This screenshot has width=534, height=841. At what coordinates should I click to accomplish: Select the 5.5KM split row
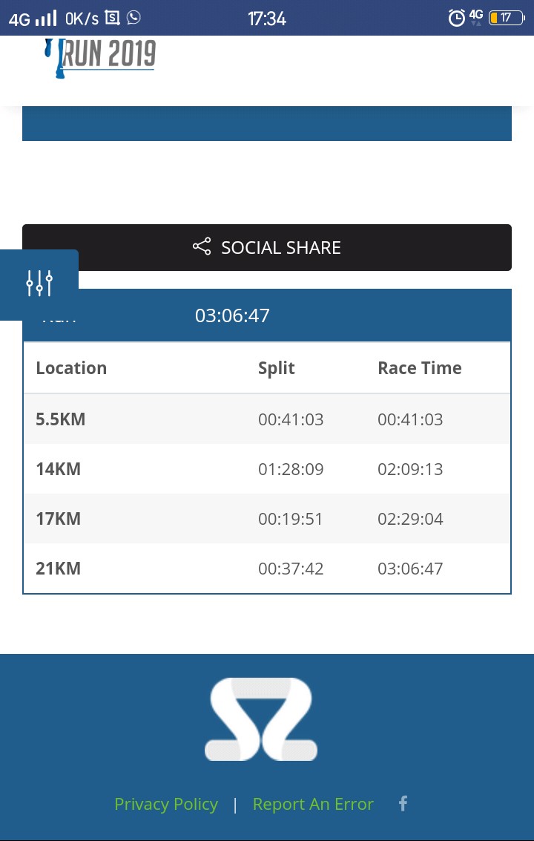[x=267, y=419]
